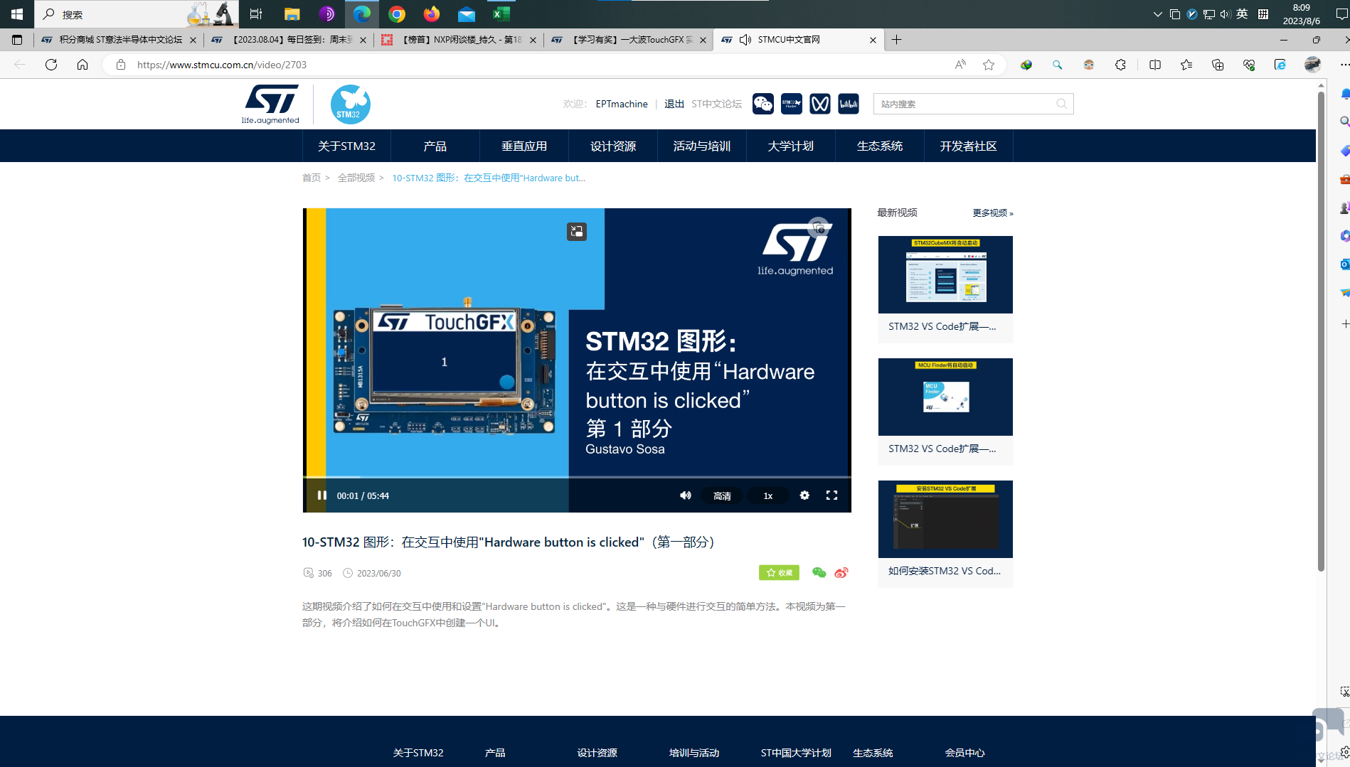Open the ST中文论坛 link
This screenshot has height=767, width=1350.
click(716, 104)
